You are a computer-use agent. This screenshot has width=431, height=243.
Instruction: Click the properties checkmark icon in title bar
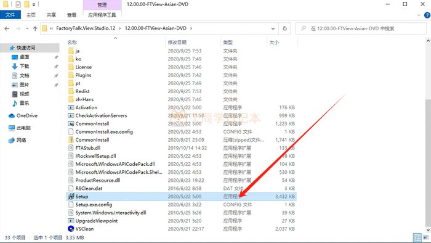click(18, 4)
